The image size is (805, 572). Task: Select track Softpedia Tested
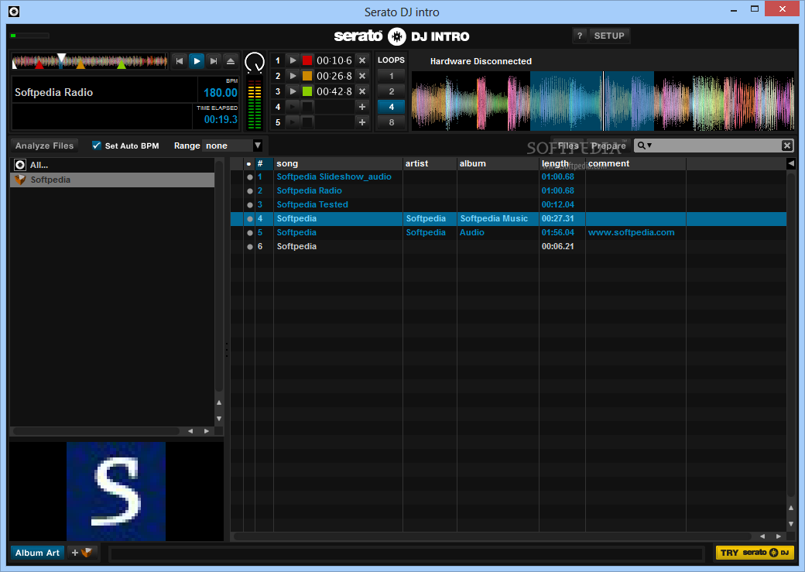tap(312, 204)
